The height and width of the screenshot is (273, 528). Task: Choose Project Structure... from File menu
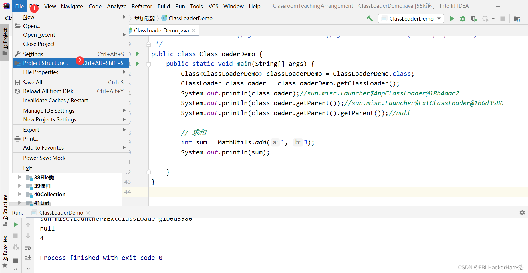coord(70,63)
